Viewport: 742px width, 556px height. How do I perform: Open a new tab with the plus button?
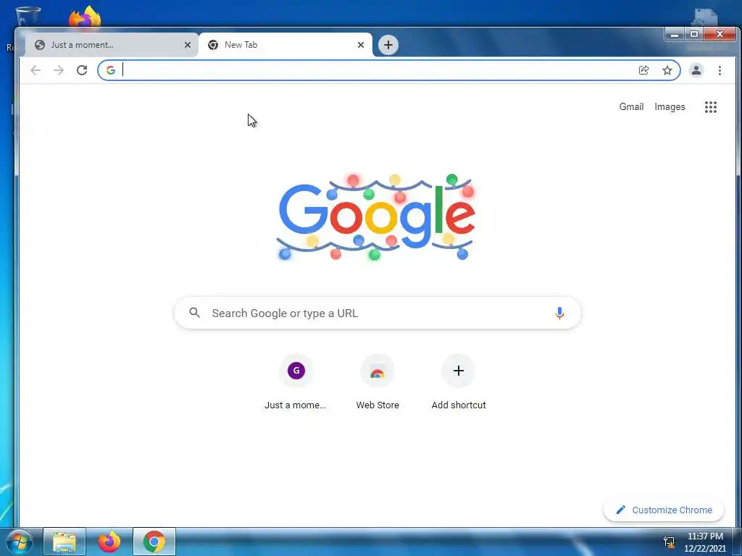point(388,45)
